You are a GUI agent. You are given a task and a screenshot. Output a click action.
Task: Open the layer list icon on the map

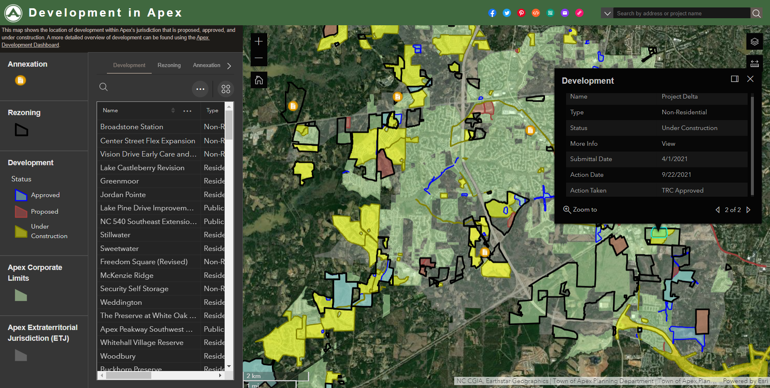click(x=754, y=41)
